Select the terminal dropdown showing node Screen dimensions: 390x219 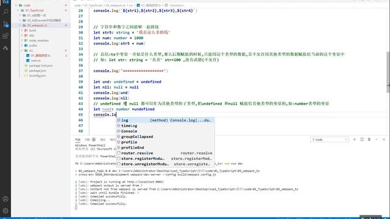click(x=330, y=139)
